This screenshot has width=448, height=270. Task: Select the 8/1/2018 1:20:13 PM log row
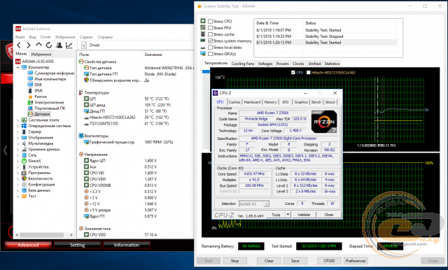tap(325, 43)
